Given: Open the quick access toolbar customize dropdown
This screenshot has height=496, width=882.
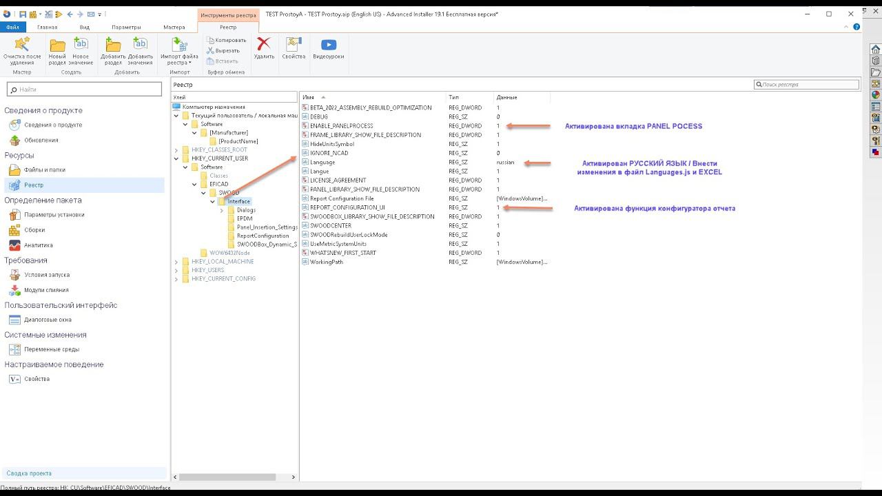Looking at the screenshot, I should 100,14.
